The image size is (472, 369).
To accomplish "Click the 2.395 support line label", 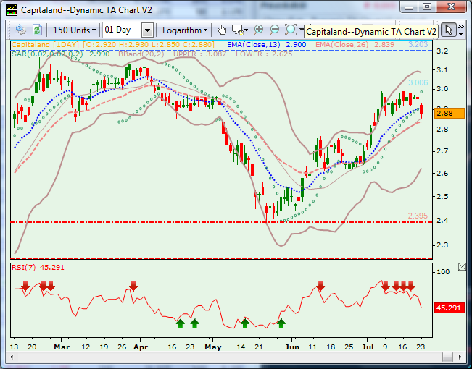I will [418, 216].
